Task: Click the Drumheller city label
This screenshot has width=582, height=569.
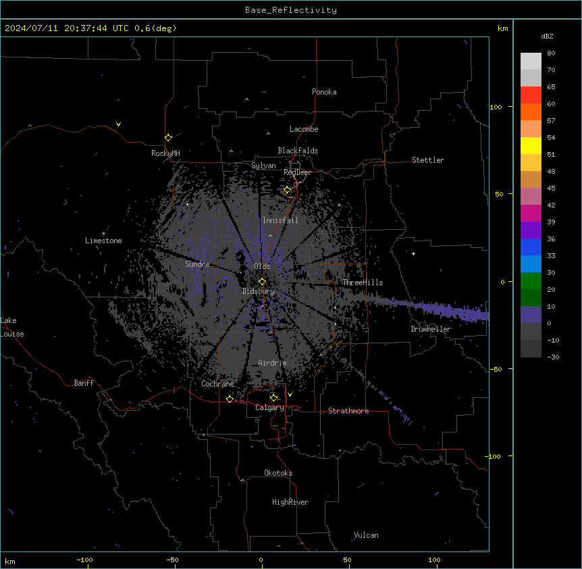Action: click(431, 329)
